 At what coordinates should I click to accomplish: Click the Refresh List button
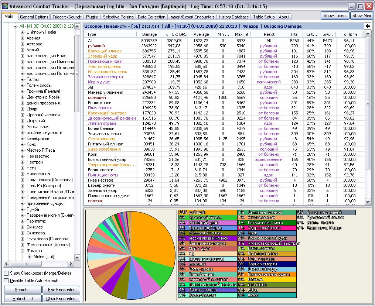(23, 299)
